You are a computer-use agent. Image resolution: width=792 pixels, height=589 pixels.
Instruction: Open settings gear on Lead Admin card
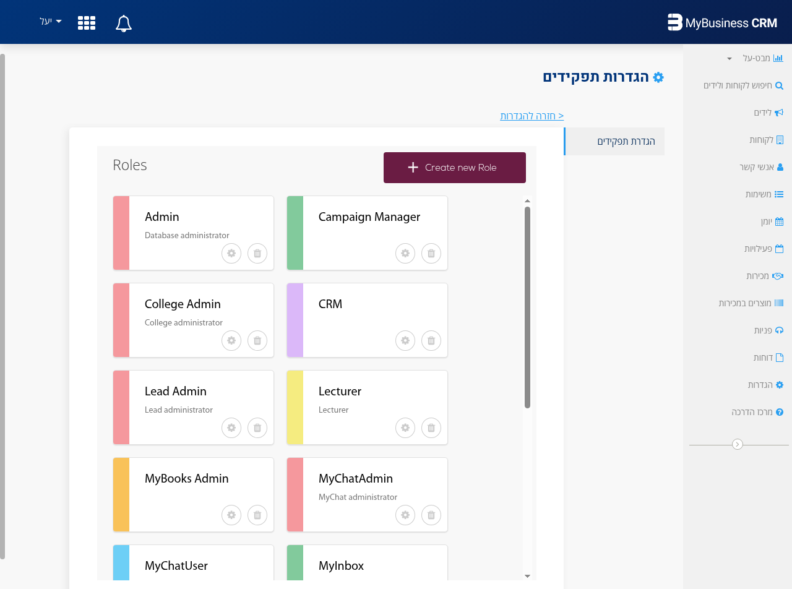pos(231,428)
